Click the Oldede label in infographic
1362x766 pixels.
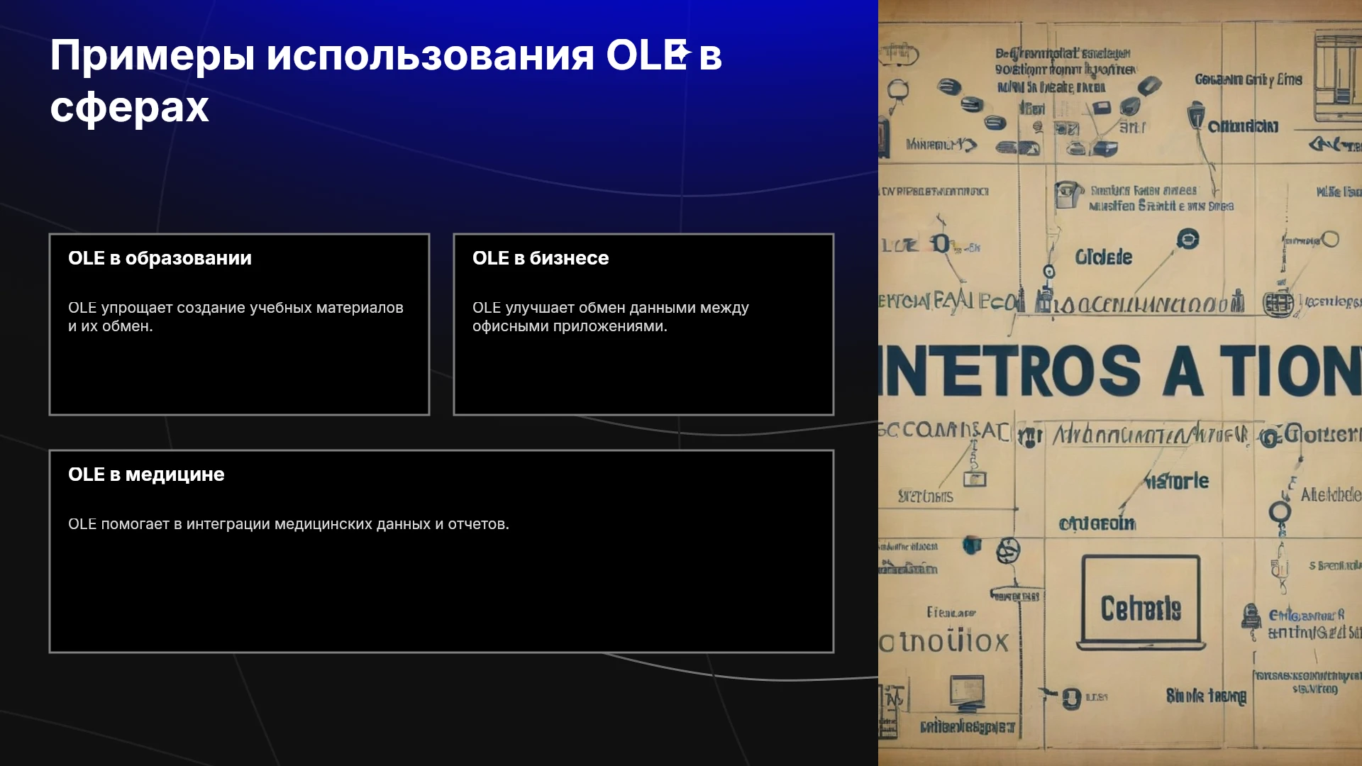(x=1103, y=257)
